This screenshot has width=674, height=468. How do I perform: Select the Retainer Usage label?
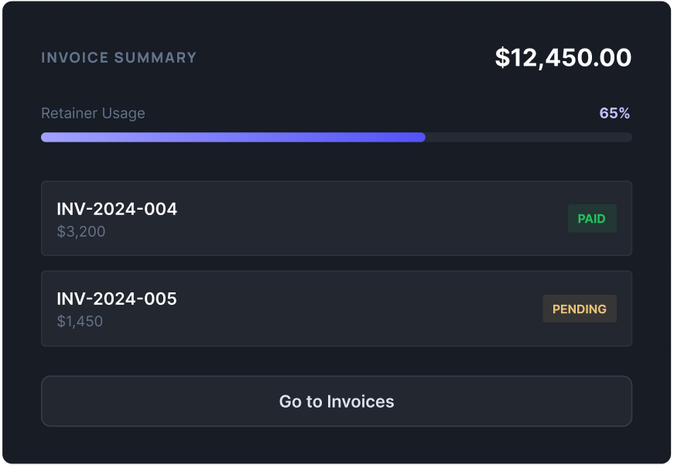(x=93, y=113)
